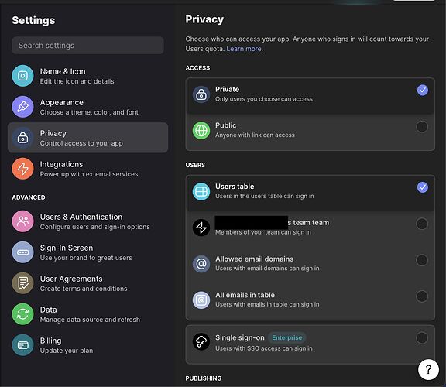
Task: Follow the Learn more link
Action: click(x=244, y=49)
